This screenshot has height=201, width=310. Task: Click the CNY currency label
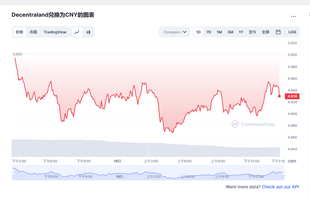292,161
